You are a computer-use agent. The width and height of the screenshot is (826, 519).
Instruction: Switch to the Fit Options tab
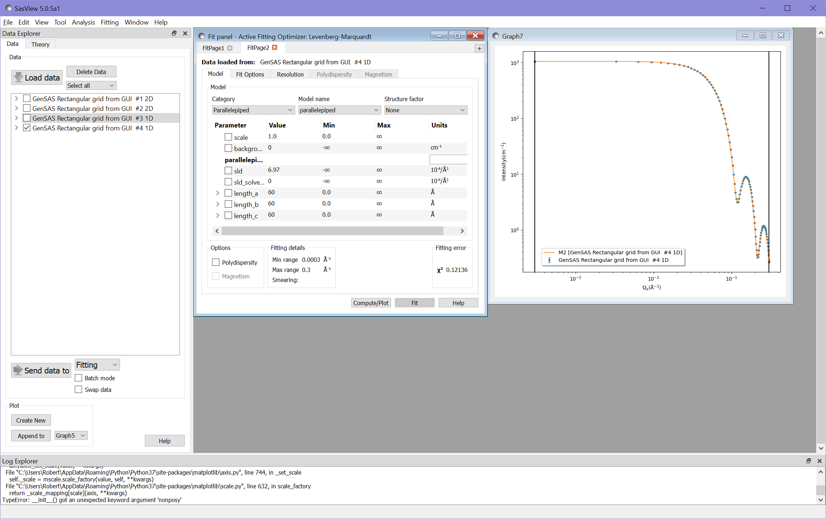(250, 74)
